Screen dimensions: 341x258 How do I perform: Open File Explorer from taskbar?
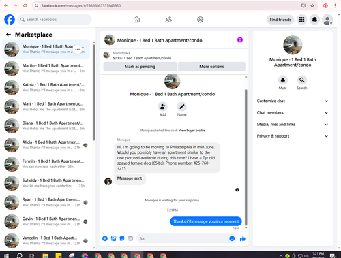pyautogui.click(x=46, y=256)
